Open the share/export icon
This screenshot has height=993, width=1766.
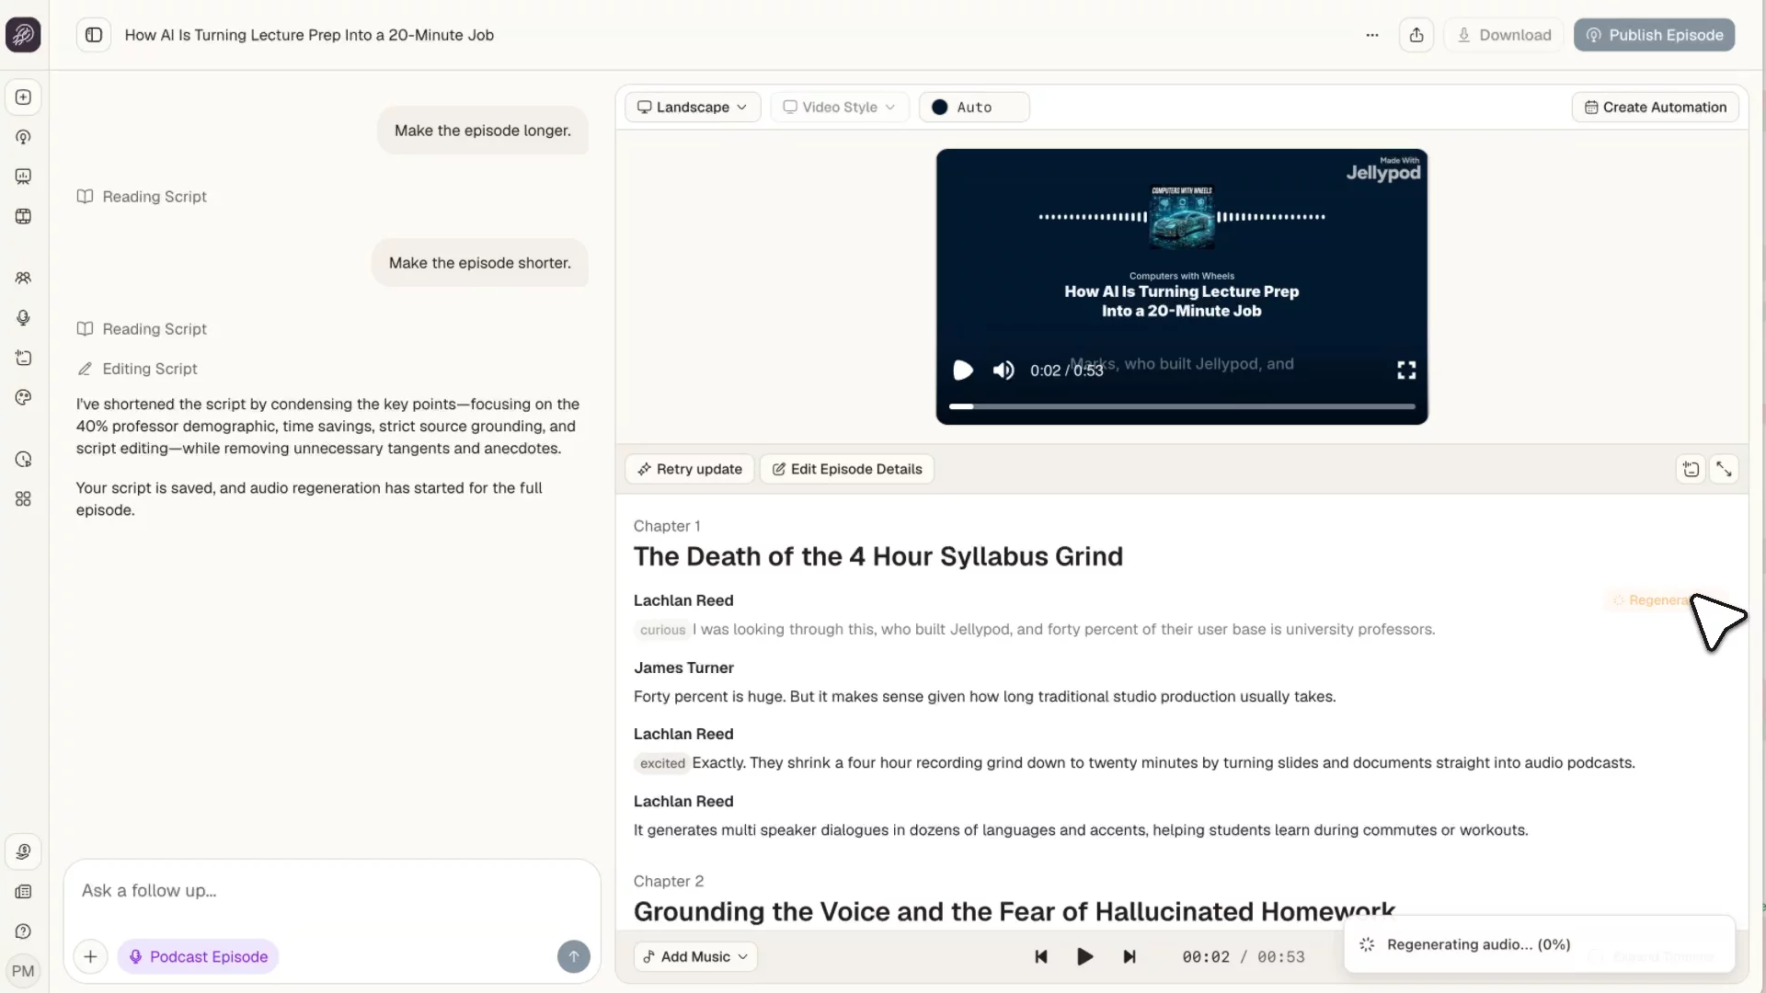pyautogui.click(x=1416, y=35)
